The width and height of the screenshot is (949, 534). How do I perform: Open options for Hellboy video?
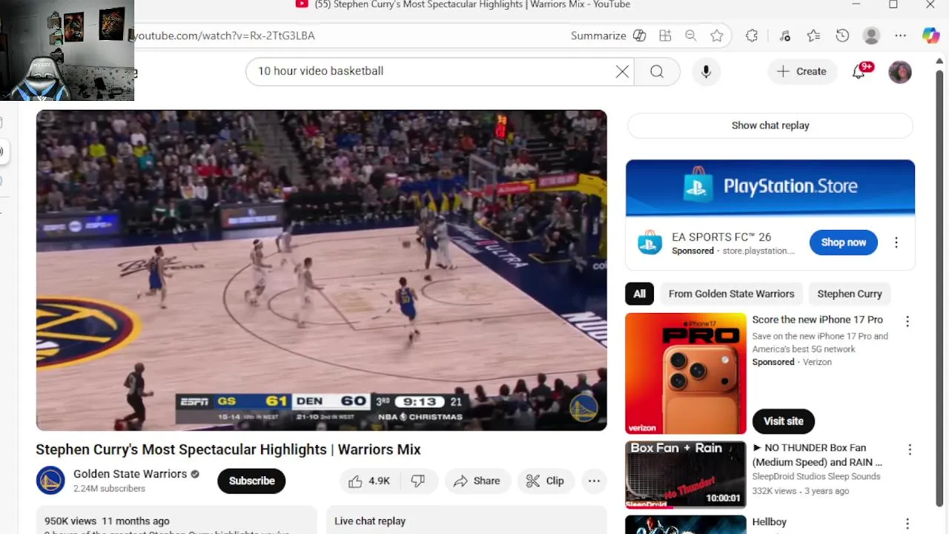point(907,524)
